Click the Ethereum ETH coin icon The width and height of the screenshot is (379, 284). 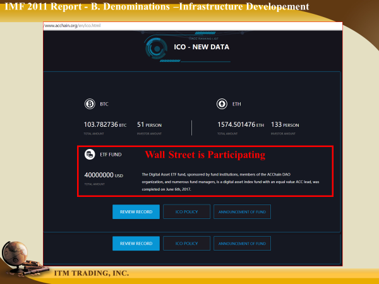(222, 104)
